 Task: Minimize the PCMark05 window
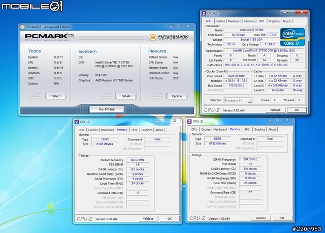(171, 26)
